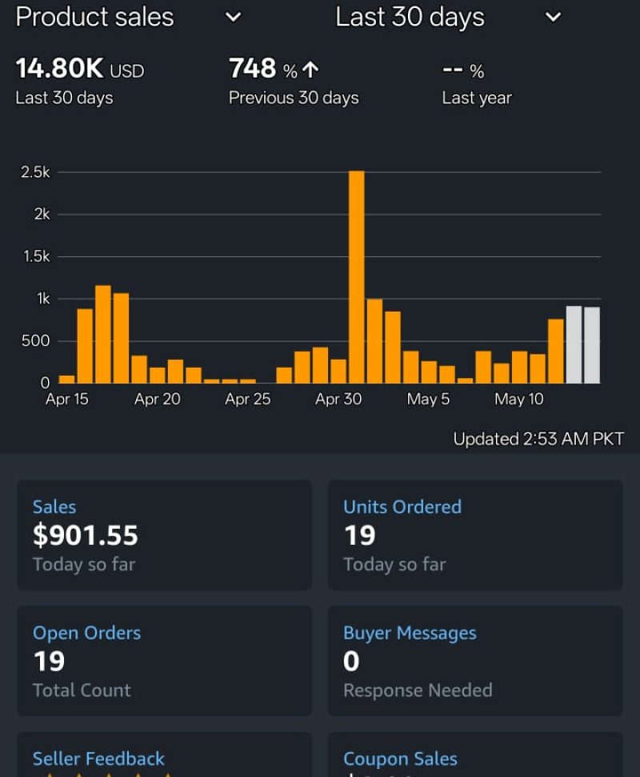Tap the $901.55 sales today amount
Screen dimensions: 640x777
(86, 535)
